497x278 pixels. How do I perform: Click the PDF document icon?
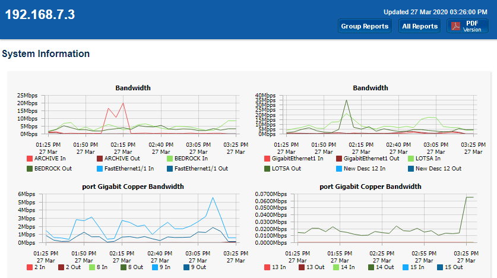(456, 26)
